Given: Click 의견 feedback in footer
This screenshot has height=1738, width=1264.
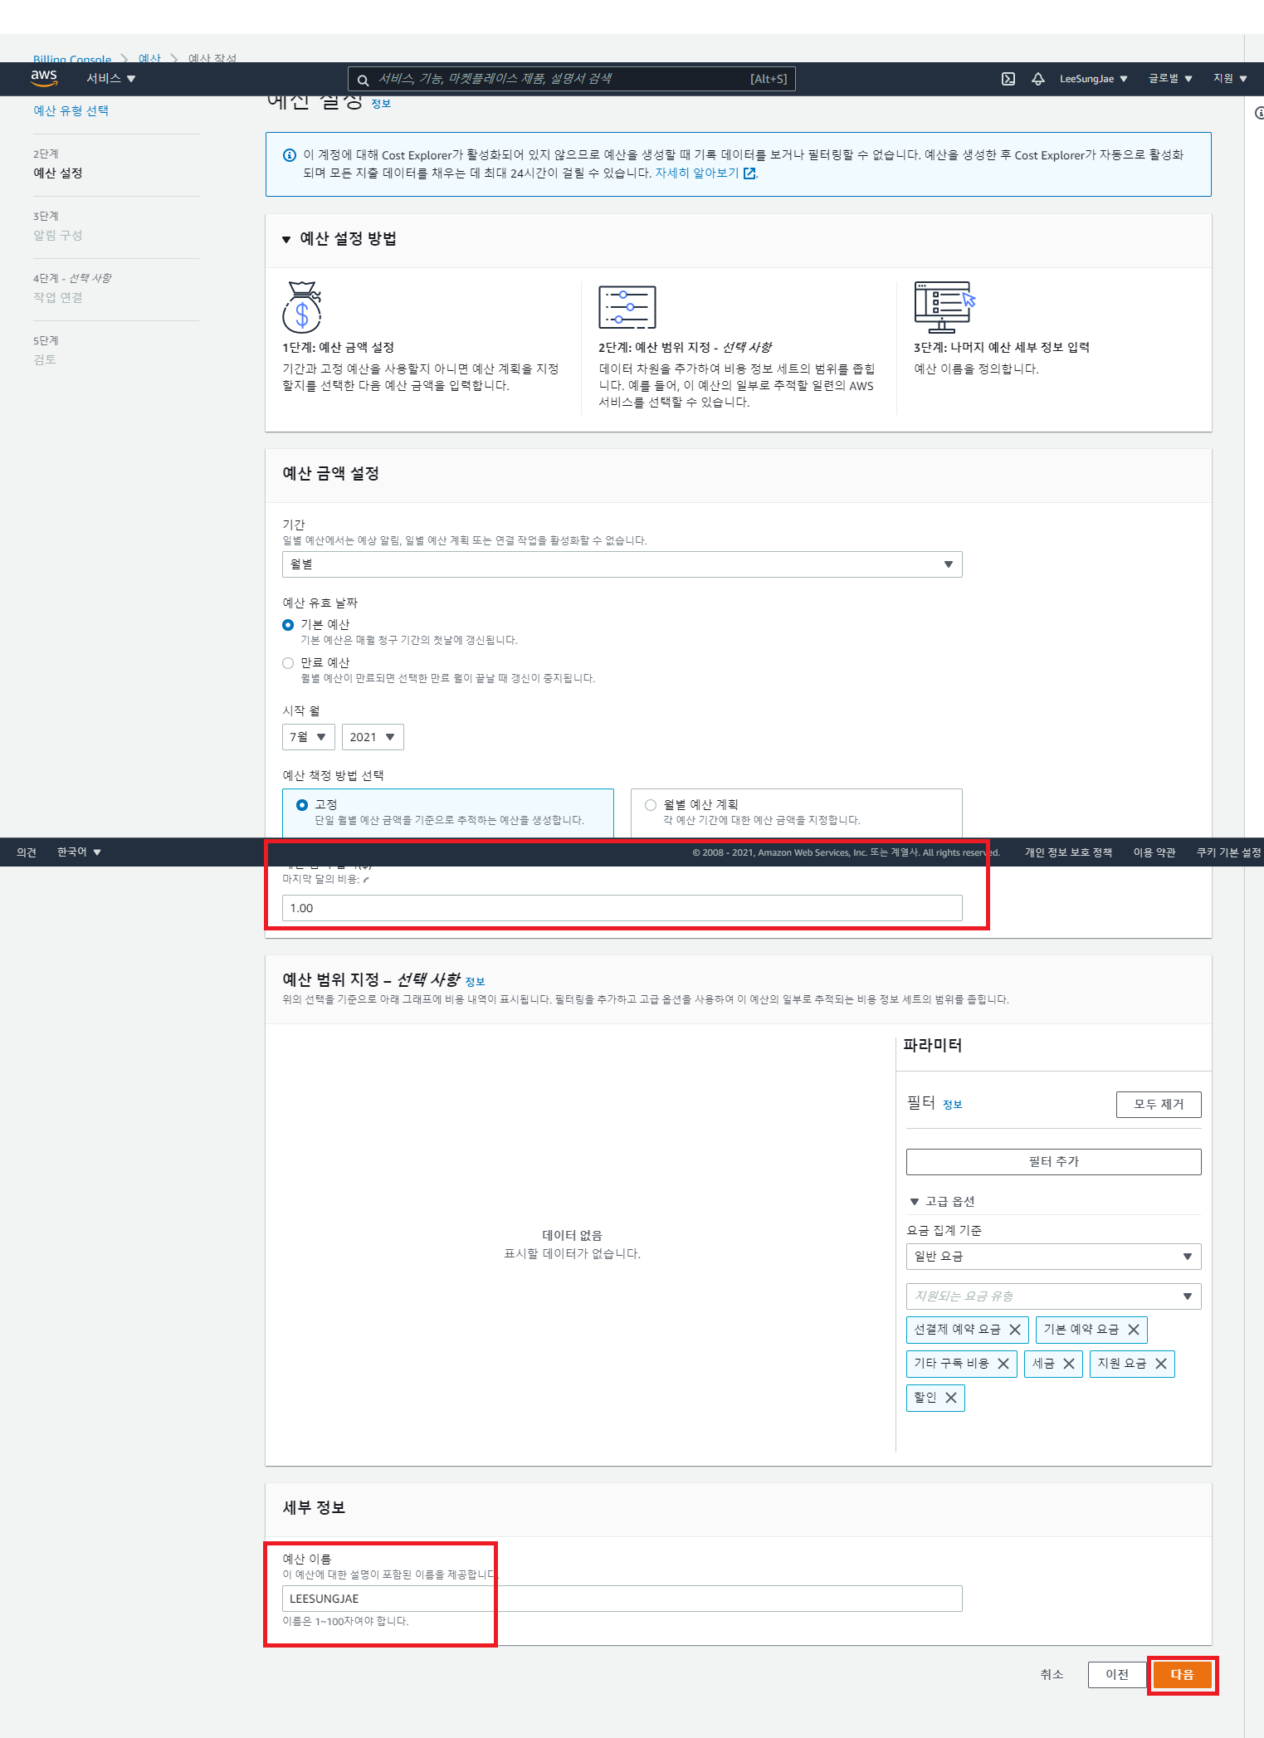Looking at the screenshot, I should 27,852.
